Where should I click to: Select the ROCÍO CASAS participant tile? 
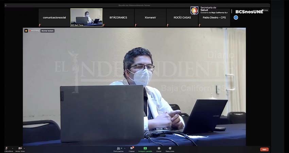(182, 17)
